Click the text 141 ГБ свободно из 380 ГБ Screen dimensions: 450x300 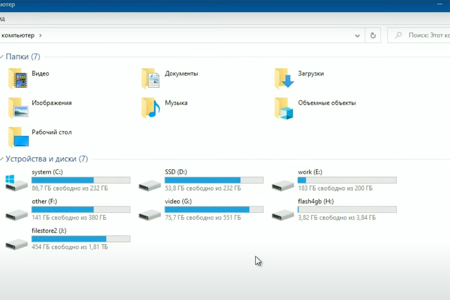coord(69,217)
